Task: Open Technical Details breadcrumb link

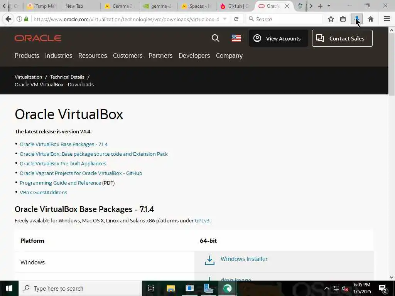Action: (x=67, y=77)
